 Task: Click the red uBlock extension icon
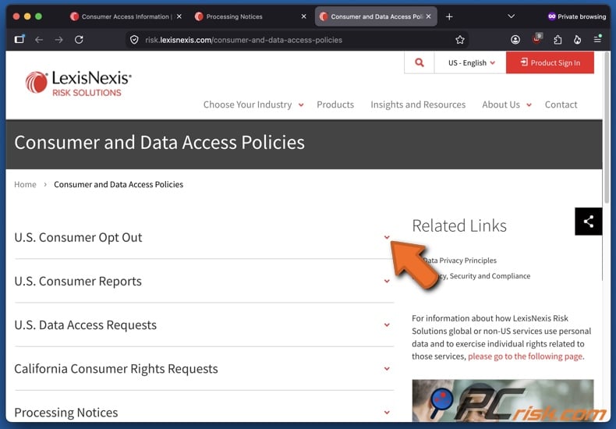(536, 39)
